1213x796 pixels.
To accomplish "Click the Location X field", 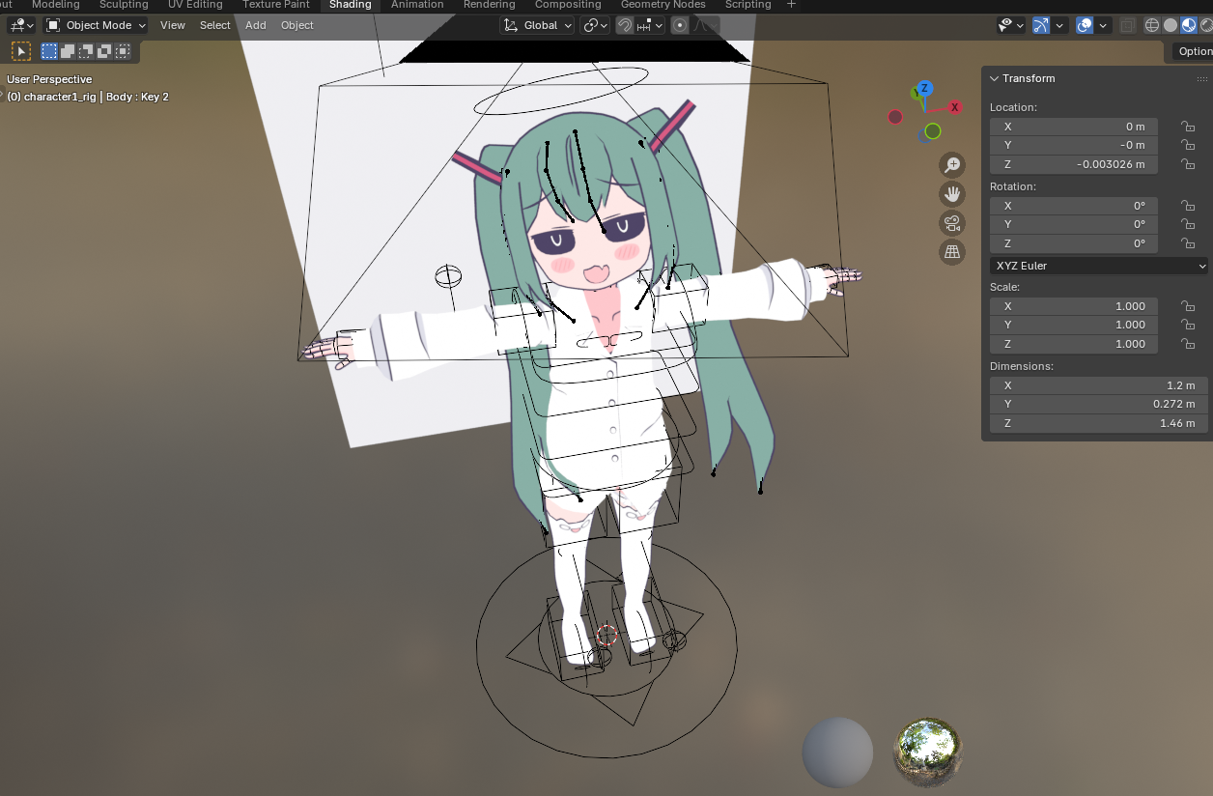I will (x=1073, y=127).
